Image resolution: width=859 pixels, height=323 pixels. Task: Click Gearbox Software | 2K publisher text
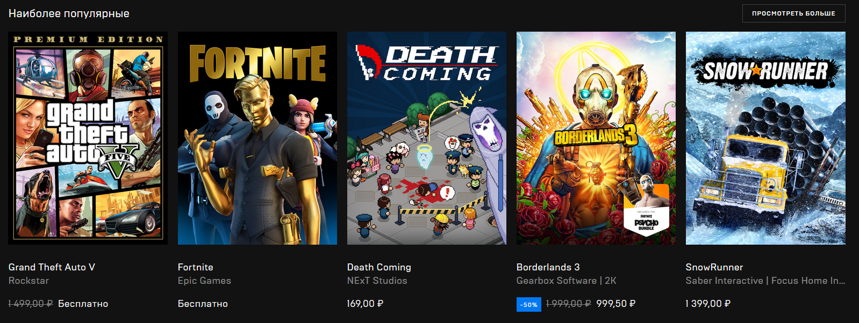point(567,281)
